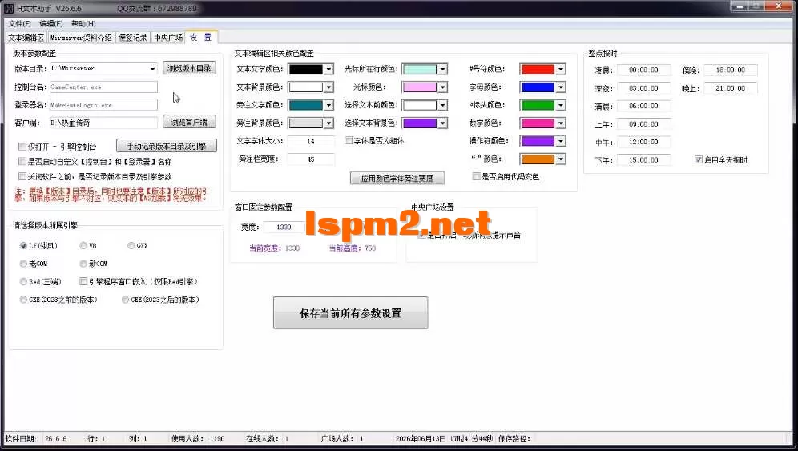Expand the 版本目录 D:\Mirserver dropdown
Viewport: 798px width, 451px height.
tap(152, 69)
